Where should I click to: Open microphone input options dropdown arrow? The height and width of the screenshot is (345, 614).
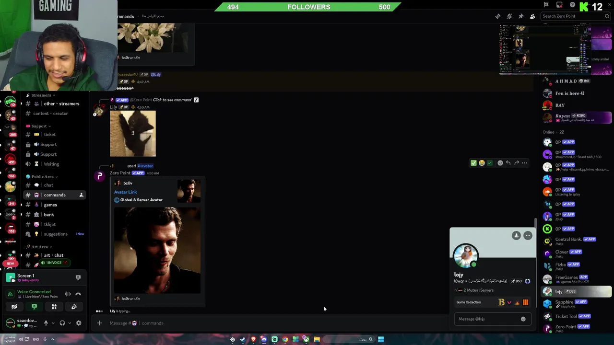53,323
